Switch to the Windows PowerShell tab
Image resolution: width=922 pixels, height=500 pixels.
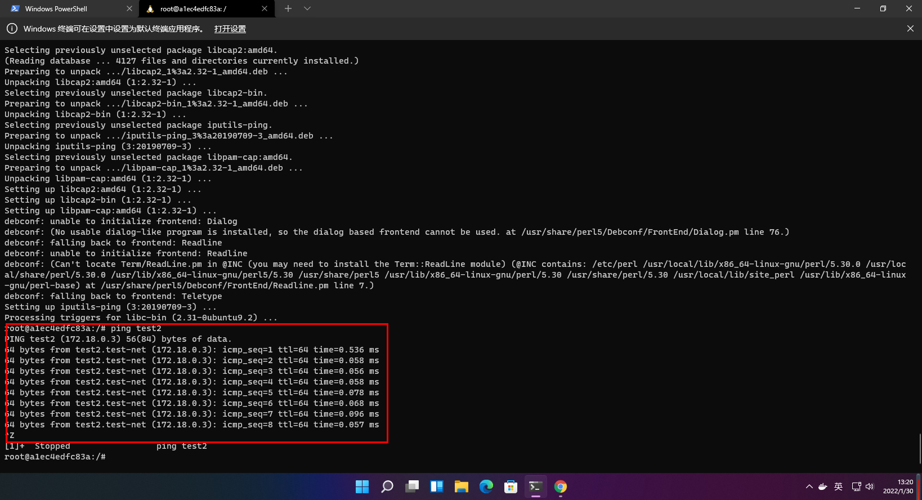click(70, 8)
